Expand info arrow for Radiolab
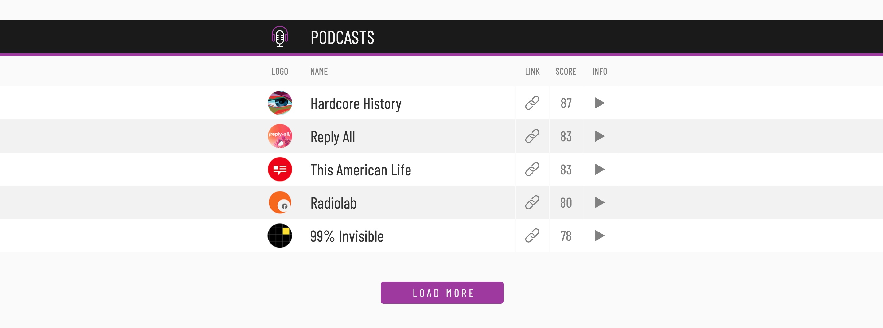The height and width of the screenshot is (328, 883). (x=600, y=203)
